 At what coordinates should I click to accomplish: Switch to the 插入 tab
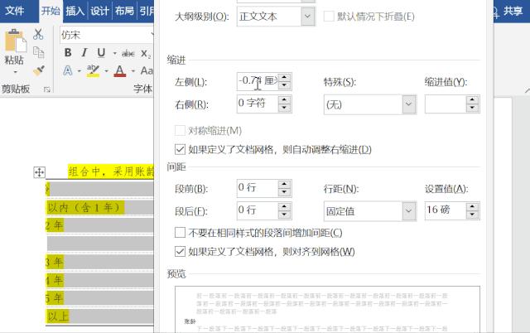[x=75, y=11]
